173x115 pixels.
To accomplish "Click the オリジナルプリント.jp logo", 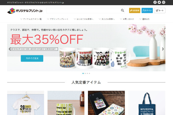I will (x=25, y=11).
